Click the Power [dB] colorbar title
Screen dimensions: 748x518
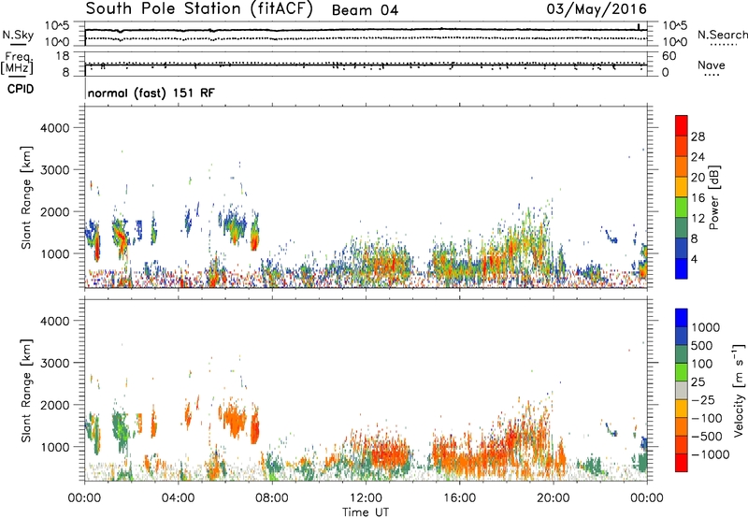tap(713, 197)
